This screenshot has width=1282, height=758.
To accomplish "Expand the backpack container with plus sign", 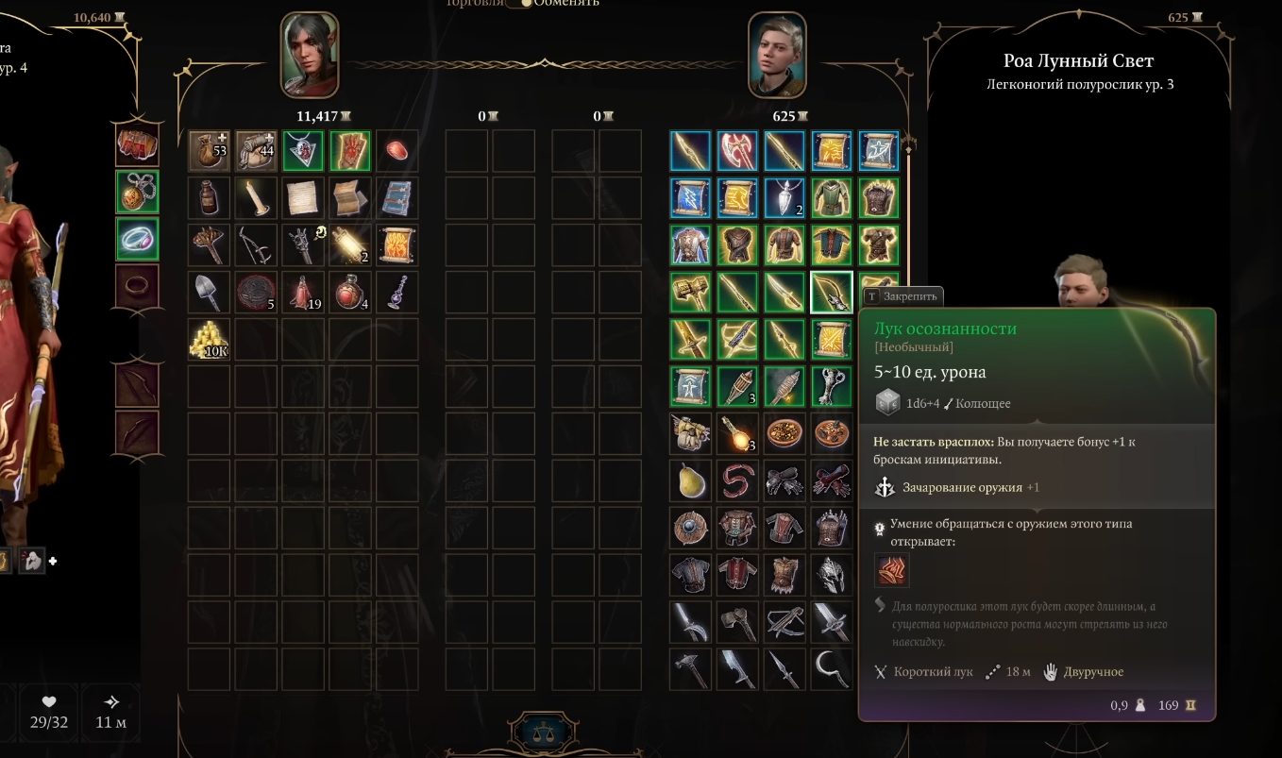I will point(256,151).
